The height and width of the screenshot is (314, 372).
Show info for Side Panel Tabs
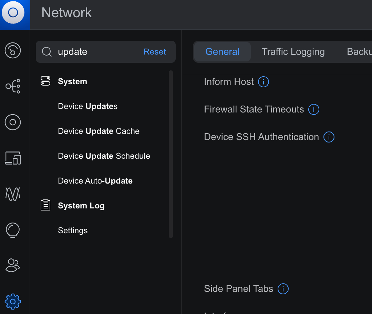pyautogui.click(x=283, y=289)
